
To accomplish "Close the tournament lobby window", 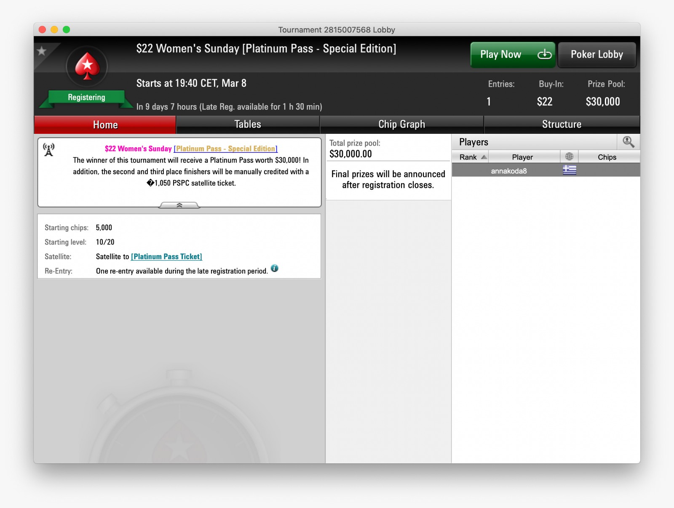I will click(42, 29).
